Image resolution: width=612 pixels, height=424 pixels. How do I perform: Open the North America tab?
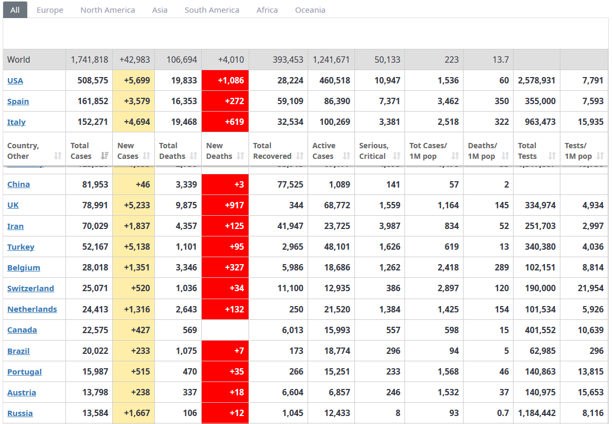(x=107, y=10)
